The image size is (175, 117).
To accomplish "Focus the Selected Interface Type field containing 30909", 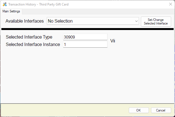I will (x=85, y=37).
